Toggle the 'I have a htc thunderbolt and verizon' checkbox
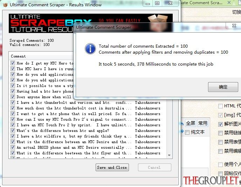 (x=13, y=102)
